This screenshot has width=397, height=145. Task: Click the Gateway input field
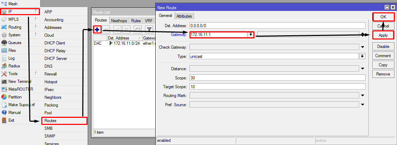[x=218, y=35]
